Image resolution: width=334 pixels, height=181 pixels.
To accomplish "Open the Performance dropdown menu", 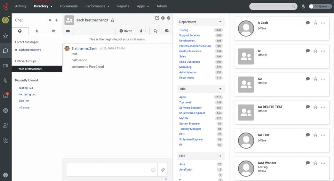I will coord(97,6).
